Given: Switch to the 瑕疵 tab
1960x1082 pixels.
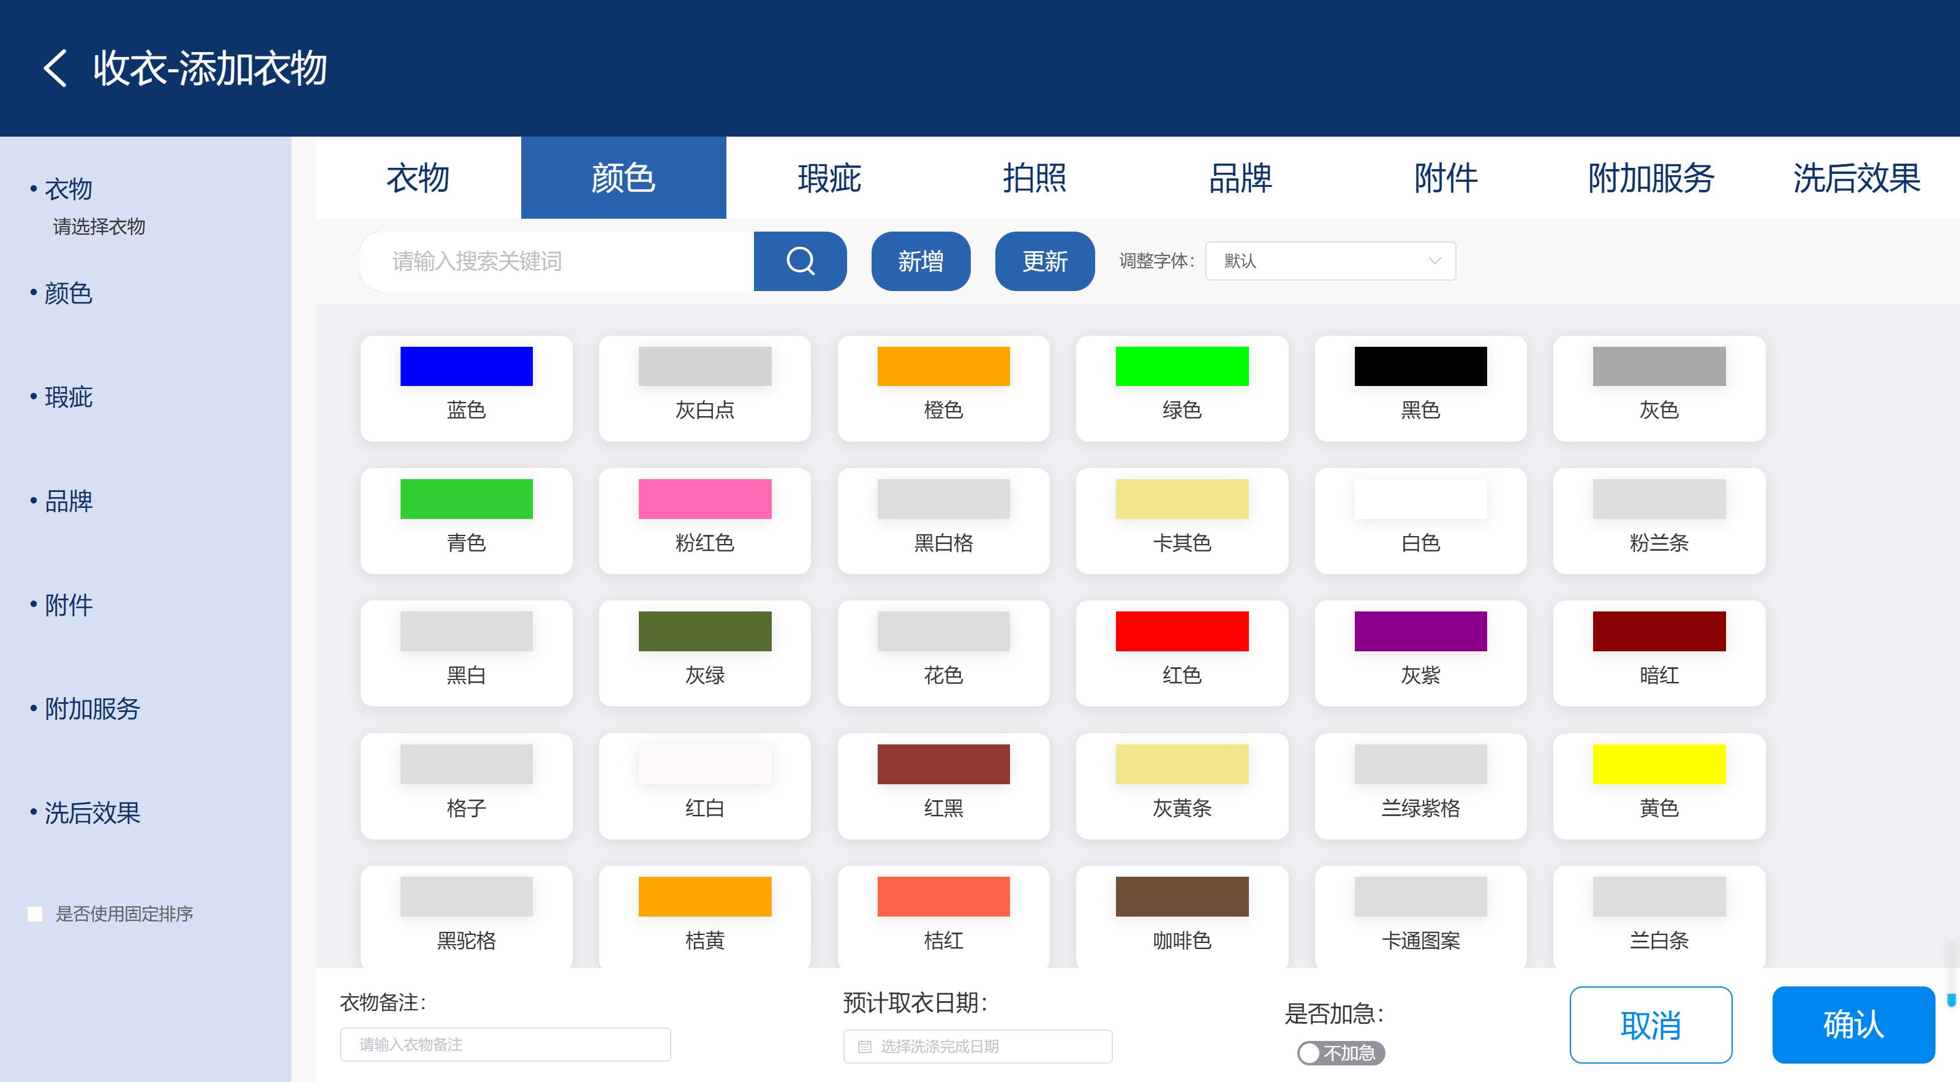Looking at the screenshot, I should click(829, 178).
